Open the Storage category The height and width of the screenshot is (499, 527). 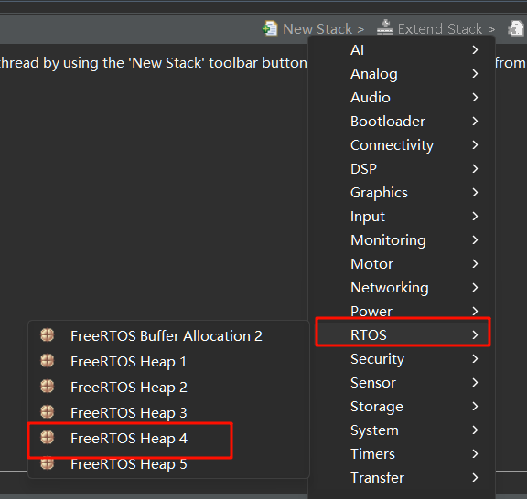[x=402, y=407]
